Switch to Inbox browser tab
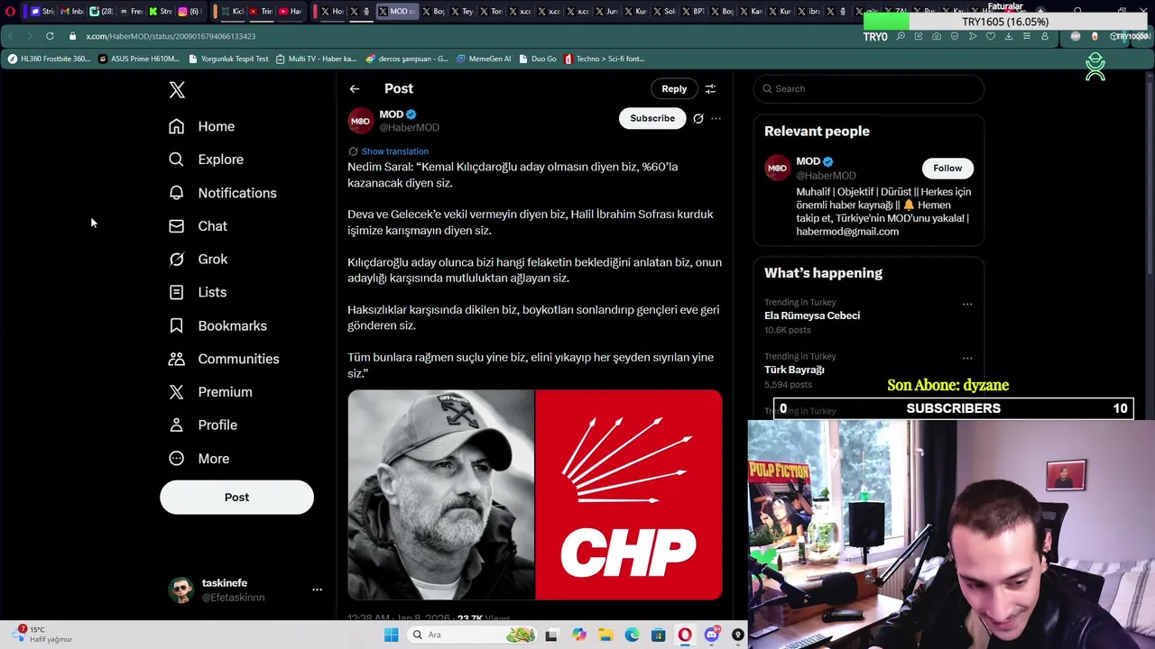The image size is (1155, 649). (x=72, y=12)
